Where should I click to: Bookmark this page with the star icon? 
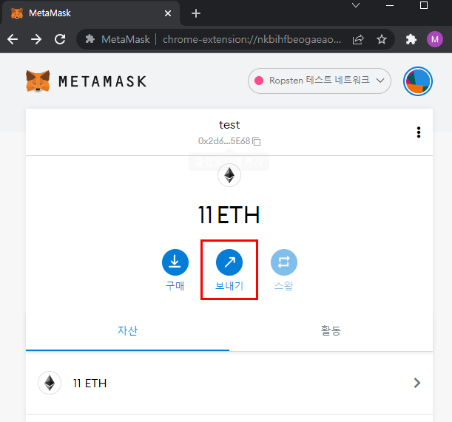[382, 39]
